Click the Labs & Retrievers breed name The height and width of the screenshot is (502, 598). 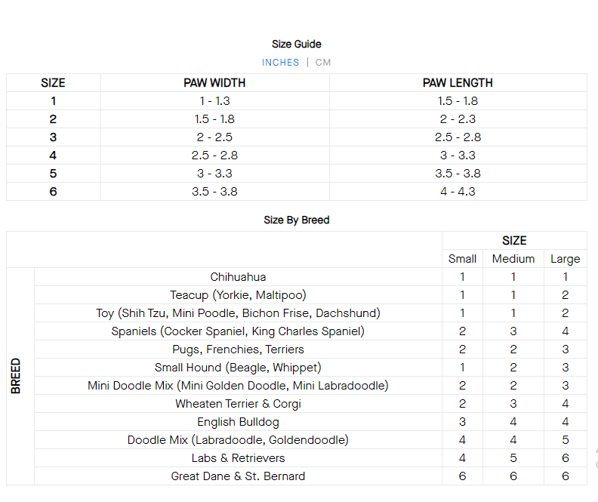(238, 458)
